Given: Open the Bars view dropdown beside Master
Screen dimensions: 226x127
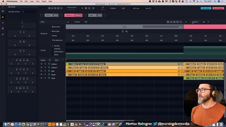Looking at the screenshot, I should click(x=59, y=60).
